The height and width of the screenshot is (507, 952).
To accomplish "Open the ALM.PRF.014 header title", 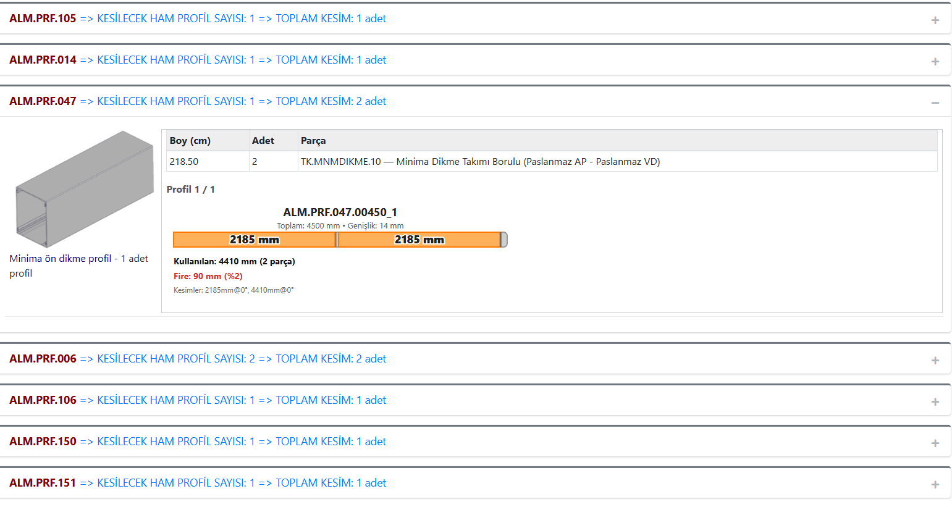I will 198,60.
